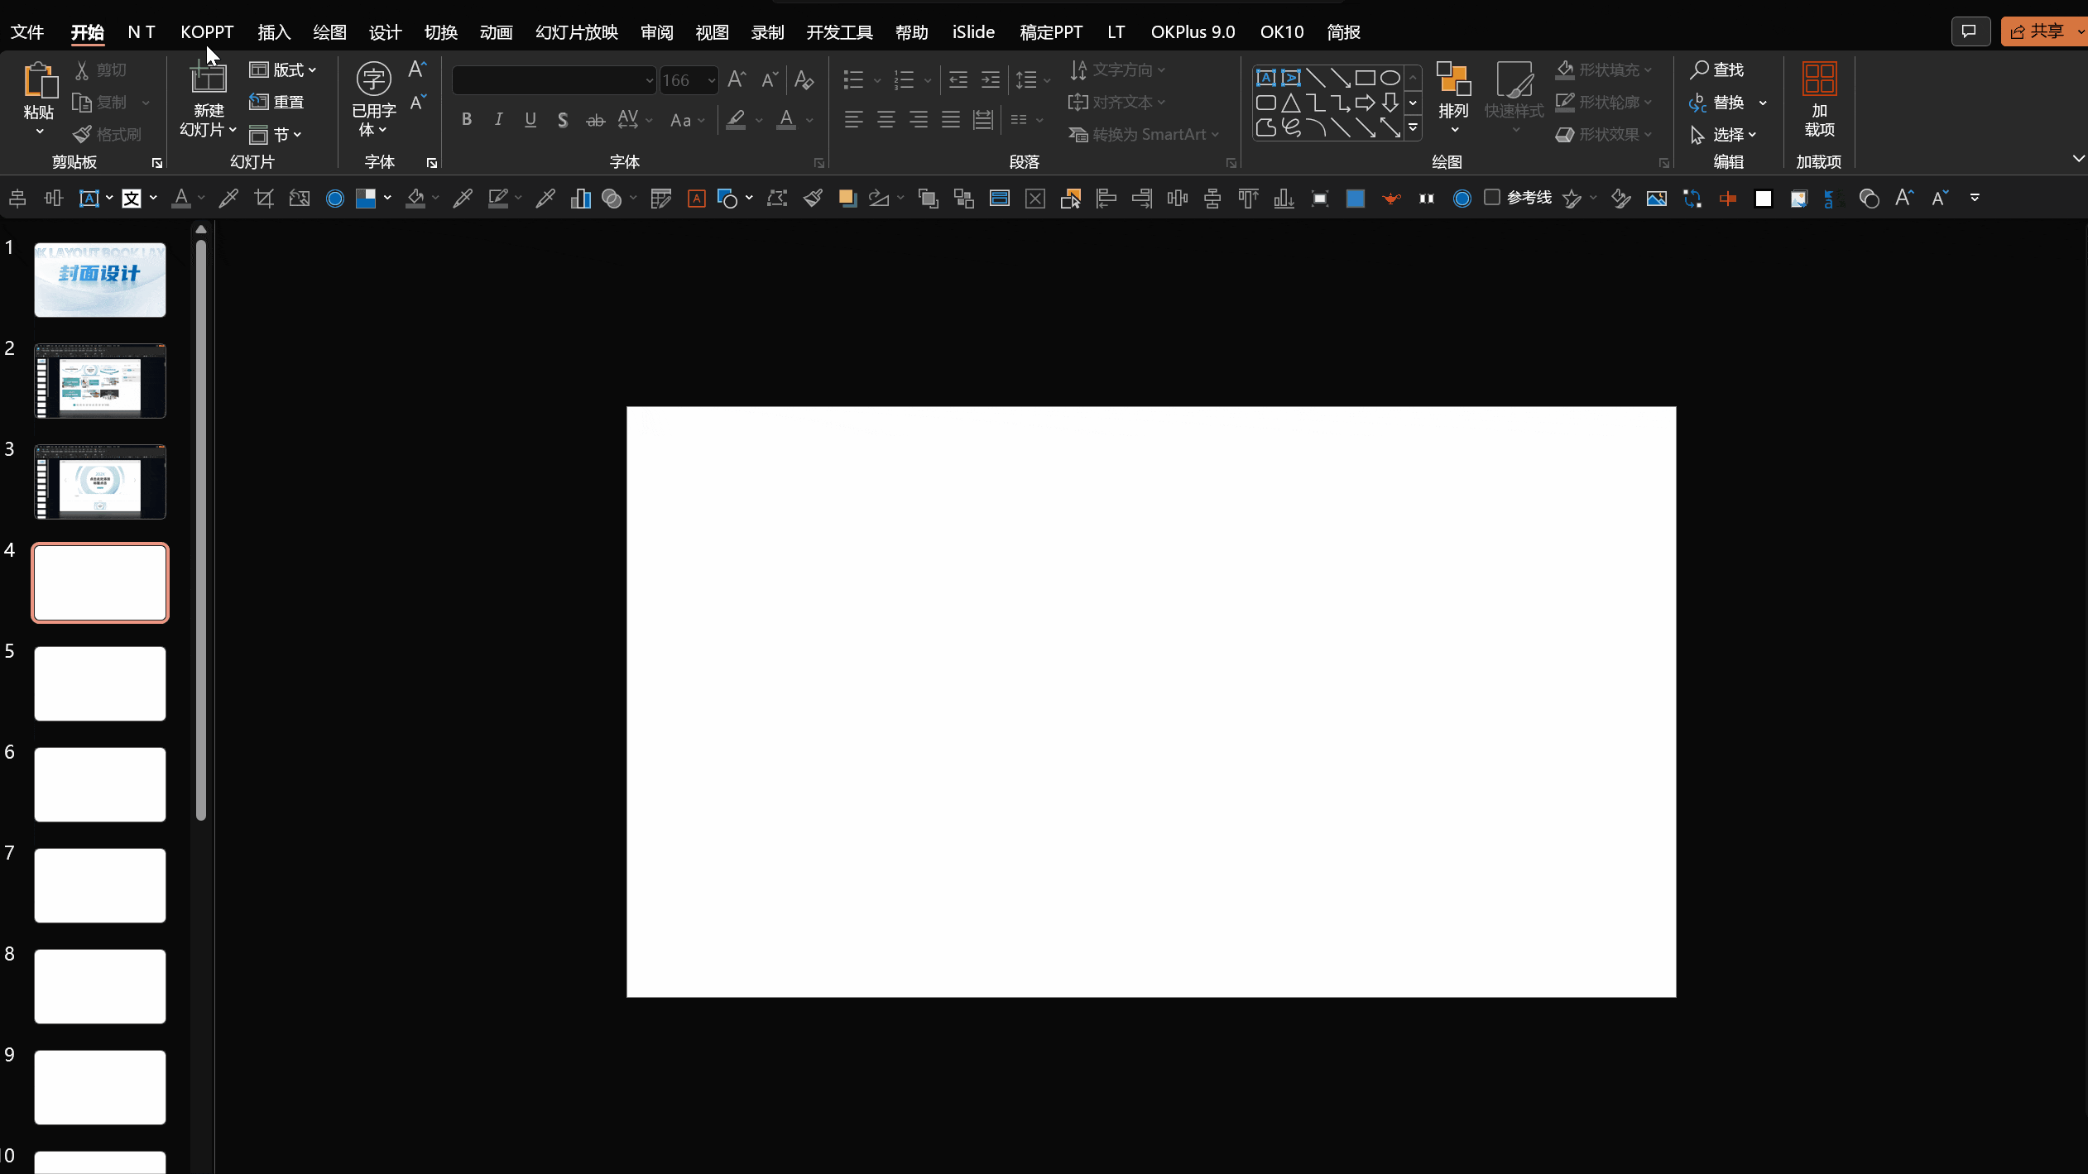2088x1174 pixels.
Task: Click the Center Align paragraph icon
Action: 886,120
